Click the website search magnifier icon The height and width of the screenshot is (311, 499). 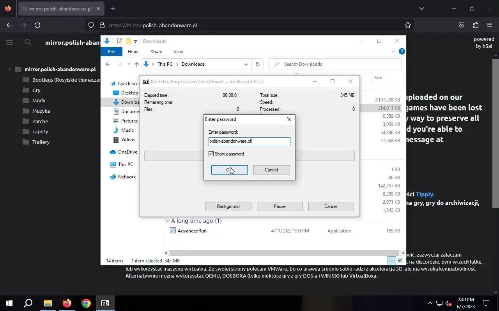pos(28,42)
